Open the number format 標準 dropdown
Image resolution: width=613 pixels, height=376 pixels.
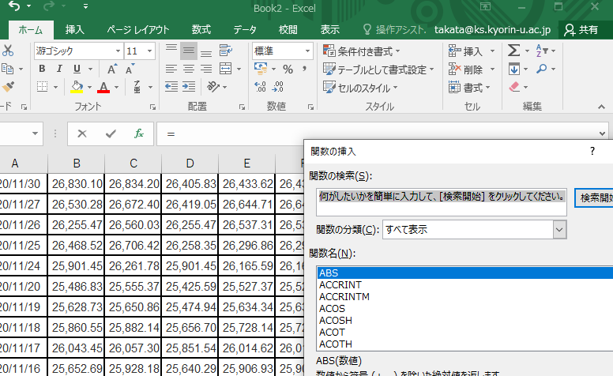[x=307, y=51]
